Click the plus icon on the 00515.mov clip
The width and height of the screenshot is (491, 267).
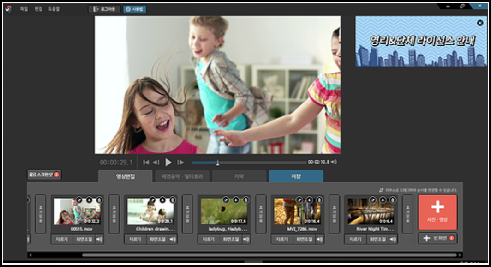tap(89, 200)
